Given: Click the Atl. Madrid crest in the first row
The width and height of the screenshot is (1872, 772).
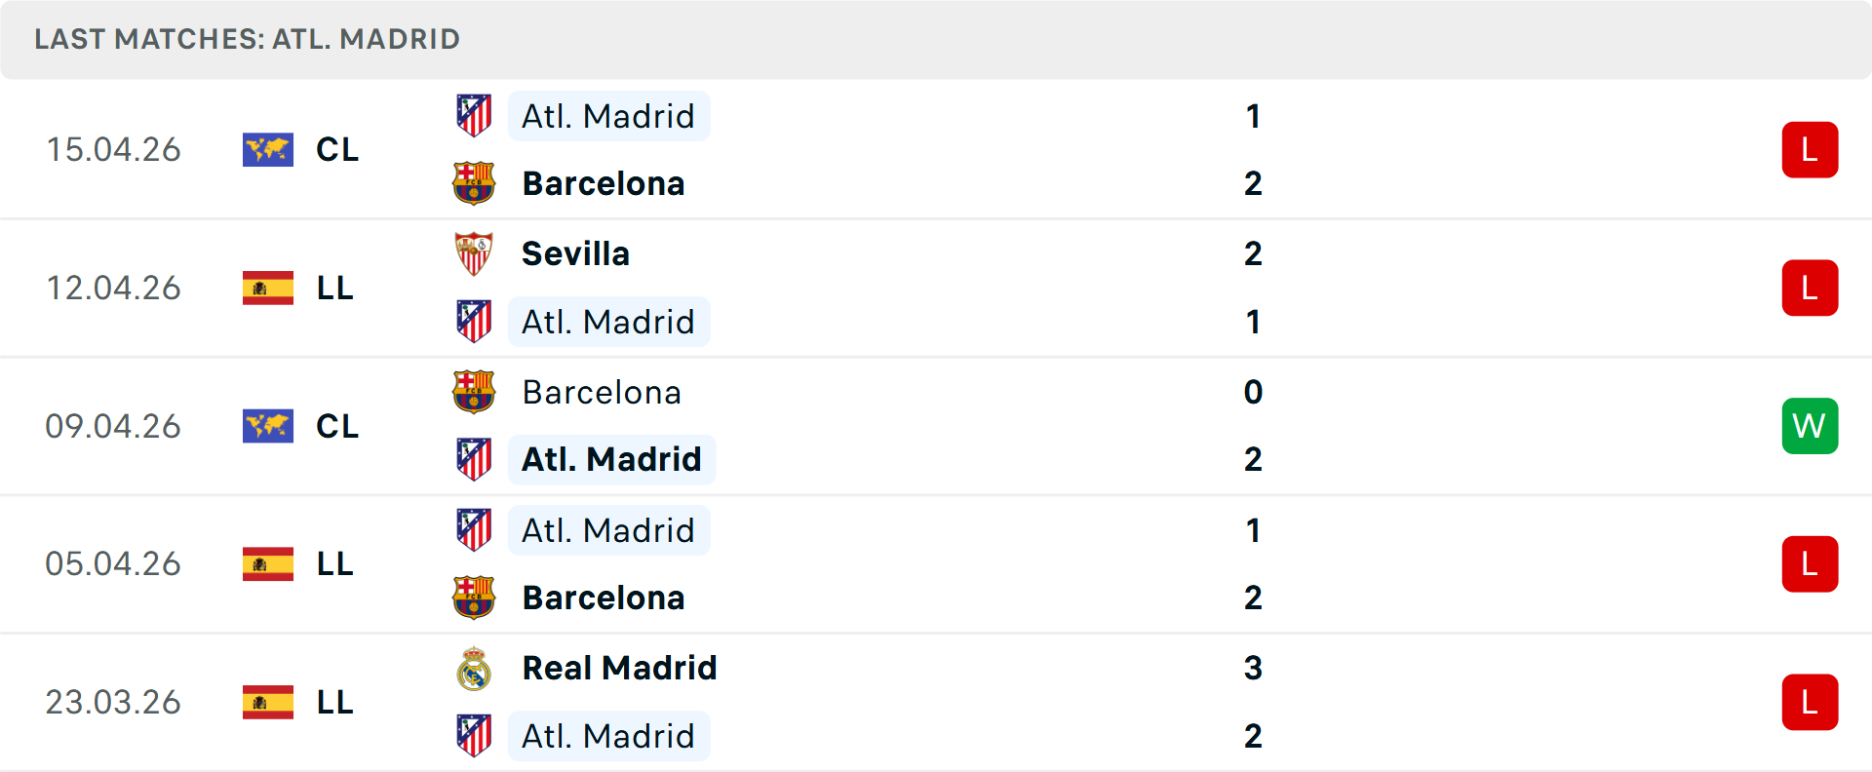Looking at the screenshot, I should point(474,115).
